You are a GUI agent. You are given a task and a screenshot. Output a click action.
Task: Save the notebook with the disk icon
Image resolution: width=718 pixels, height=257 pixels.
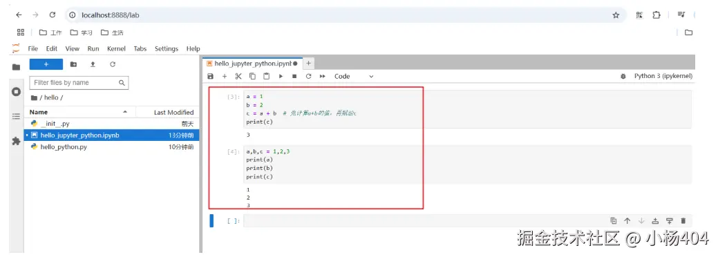pyautogui.click(x=210, y=77)
